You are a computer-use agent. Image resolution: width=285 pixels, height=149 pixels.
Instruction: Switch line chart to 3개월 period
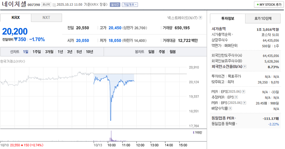(49, 52)
